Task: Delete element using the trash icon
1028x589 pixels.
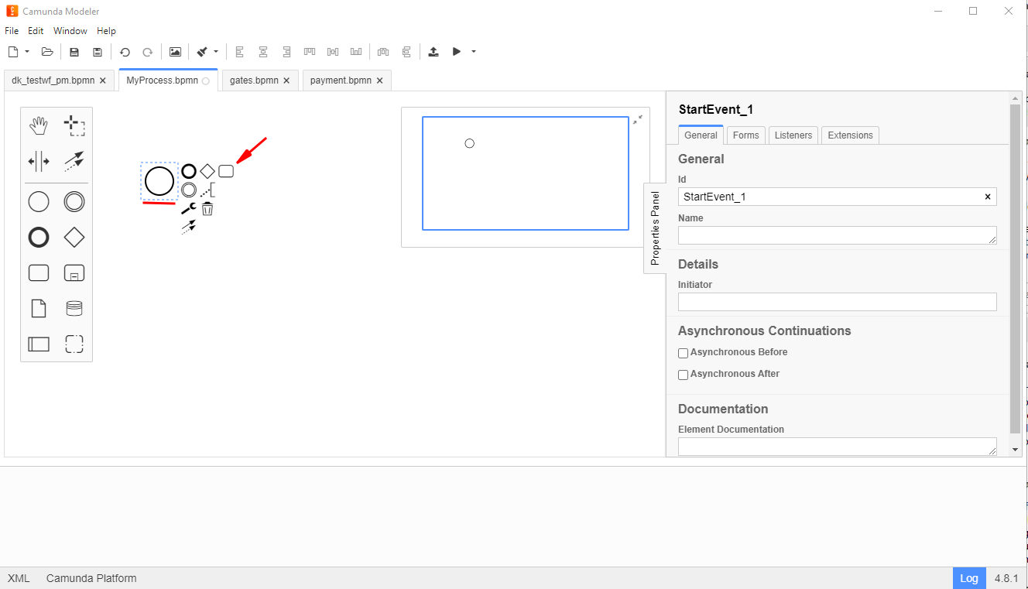Action: point(207,209)
